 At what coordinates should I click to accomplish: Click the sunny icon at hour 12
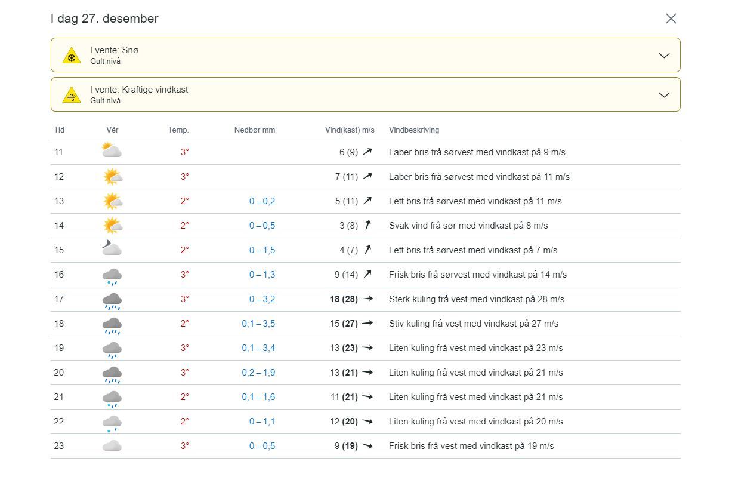point(112,177)
